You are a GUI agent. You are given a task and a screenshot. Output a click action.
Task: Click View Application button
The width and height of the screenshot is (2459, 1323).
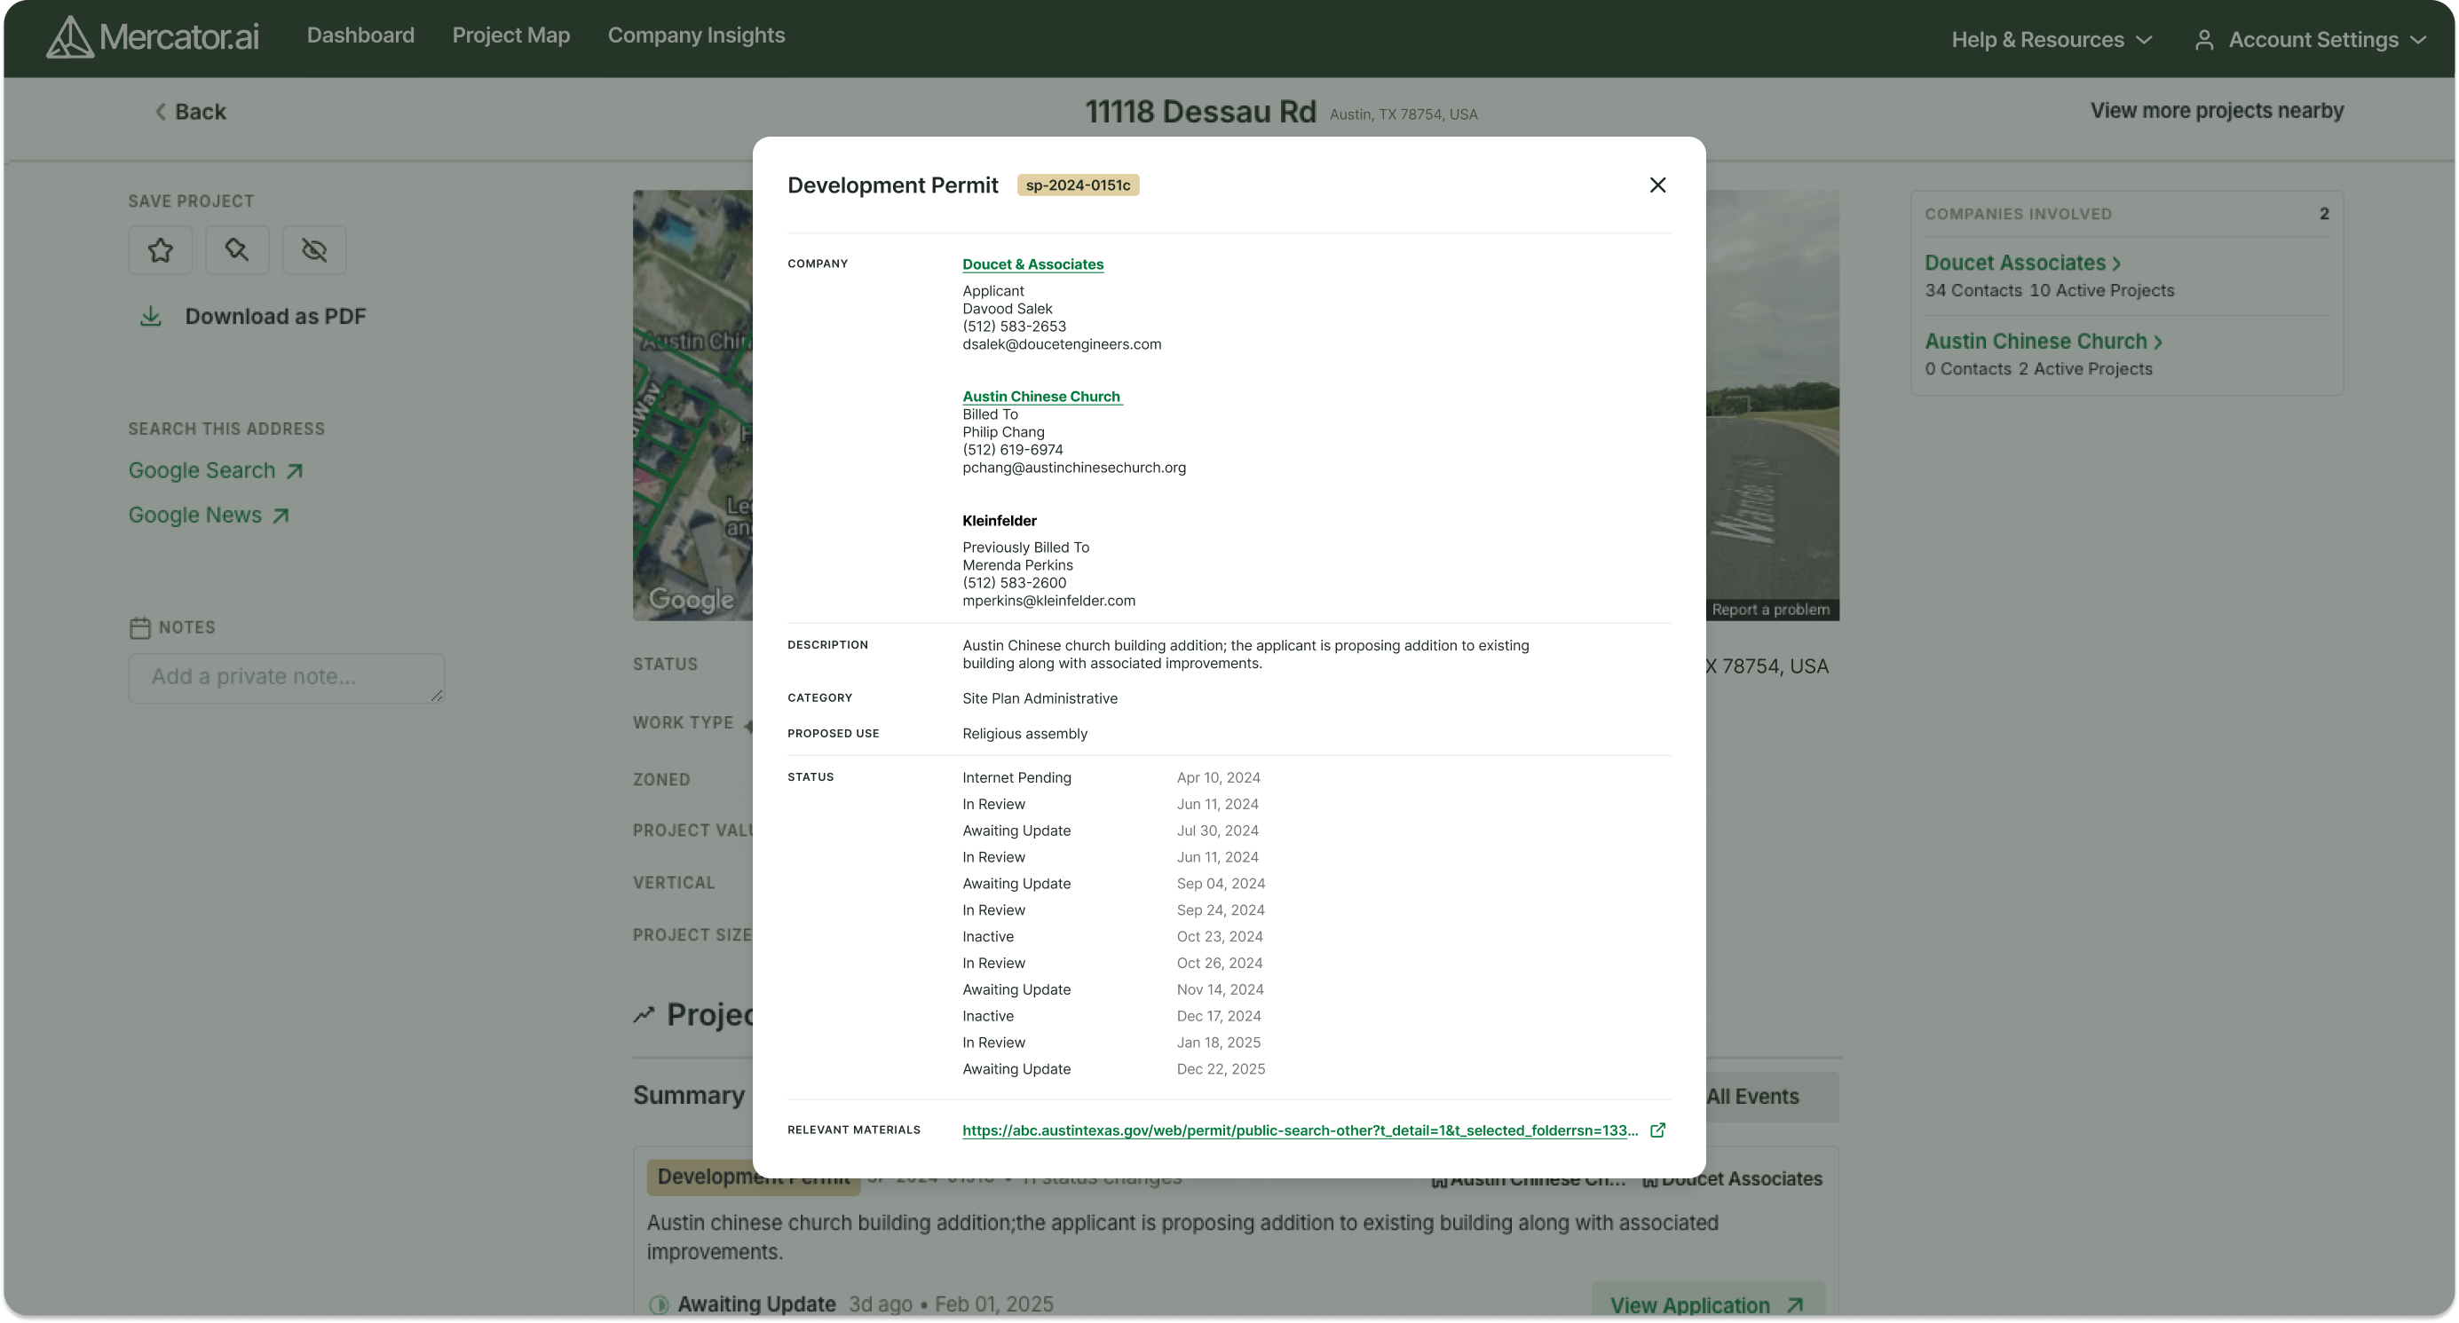click(1706, 1305)
